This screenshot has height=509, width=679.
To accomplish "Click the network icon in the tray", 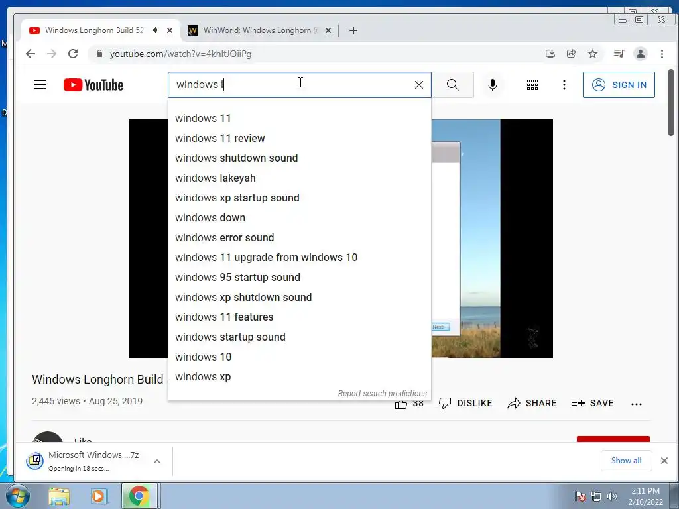I will (596, 496).
